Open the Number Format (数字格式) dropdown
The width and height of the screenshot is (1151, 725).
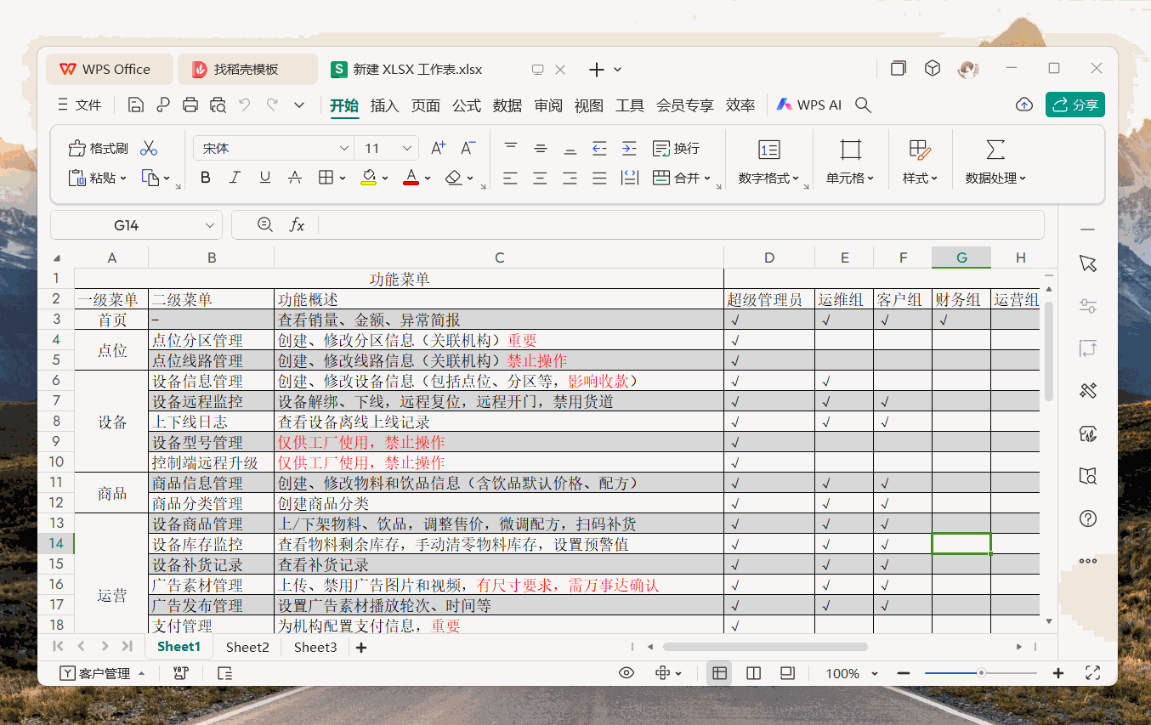[x=769, y=178]
